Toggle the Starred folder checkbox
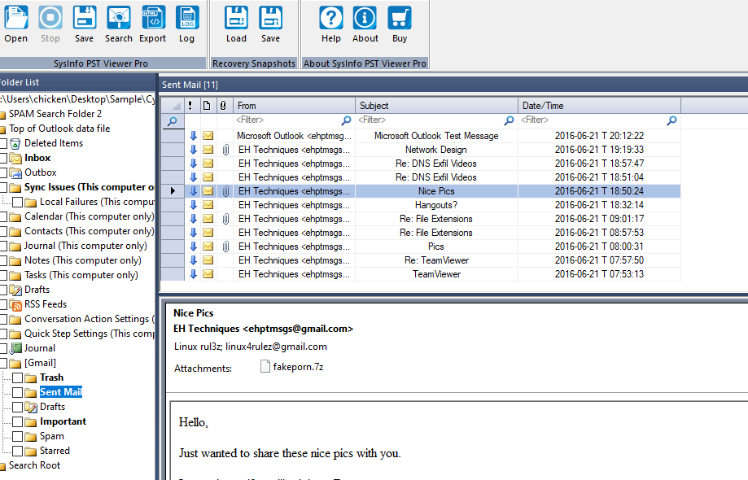The height and width of the screenshot is (480, 748). click(x=18, y=451)
